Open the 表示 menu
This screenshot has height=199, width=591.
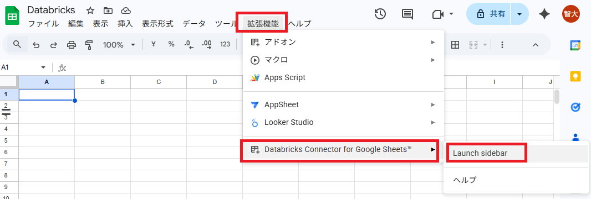tap(101, 24)
